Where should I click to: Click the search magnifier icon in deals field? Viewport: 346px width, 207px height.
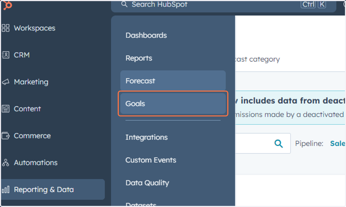[279, 143]
